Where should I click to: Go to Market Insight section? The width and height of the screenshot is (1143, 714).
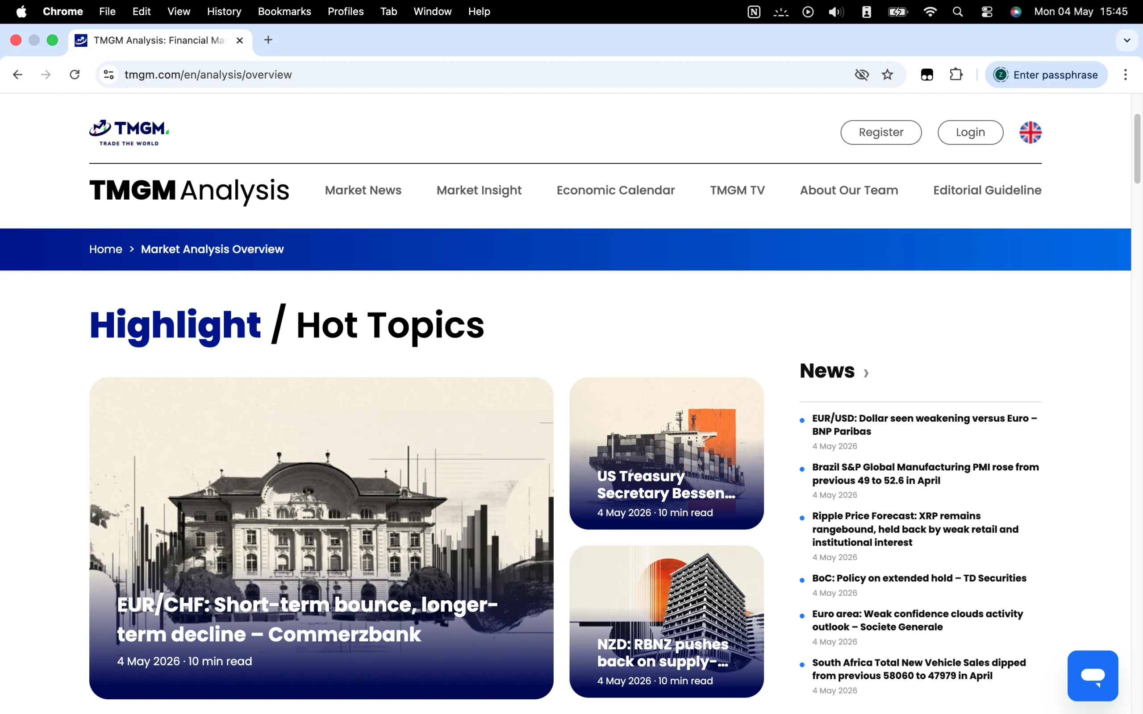[x=479, y=190]
